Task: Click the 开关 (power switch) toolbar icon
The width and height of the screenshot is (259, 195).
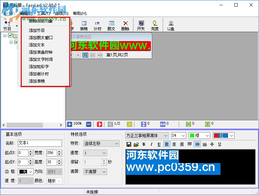Action: pyautogui.click(x=141, y=26)
